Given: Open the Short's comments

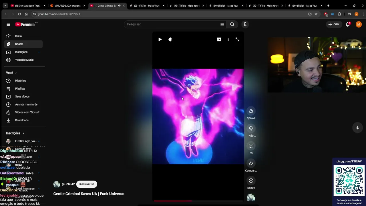Looking at the screenshot, I should (x=251, y=146).
